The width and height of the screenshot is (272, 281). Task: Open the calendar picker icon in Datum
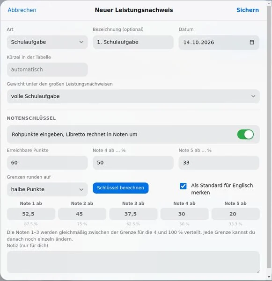click(252, 42)
